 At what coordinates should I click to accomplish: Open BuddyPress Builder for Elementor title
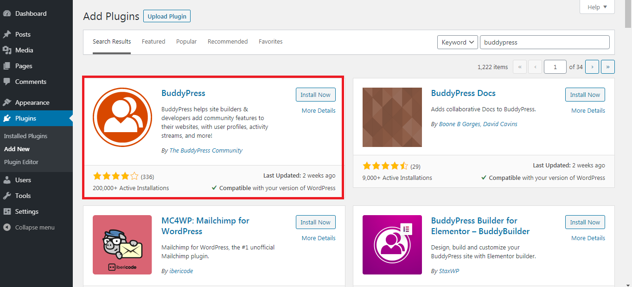click(480, 226)
